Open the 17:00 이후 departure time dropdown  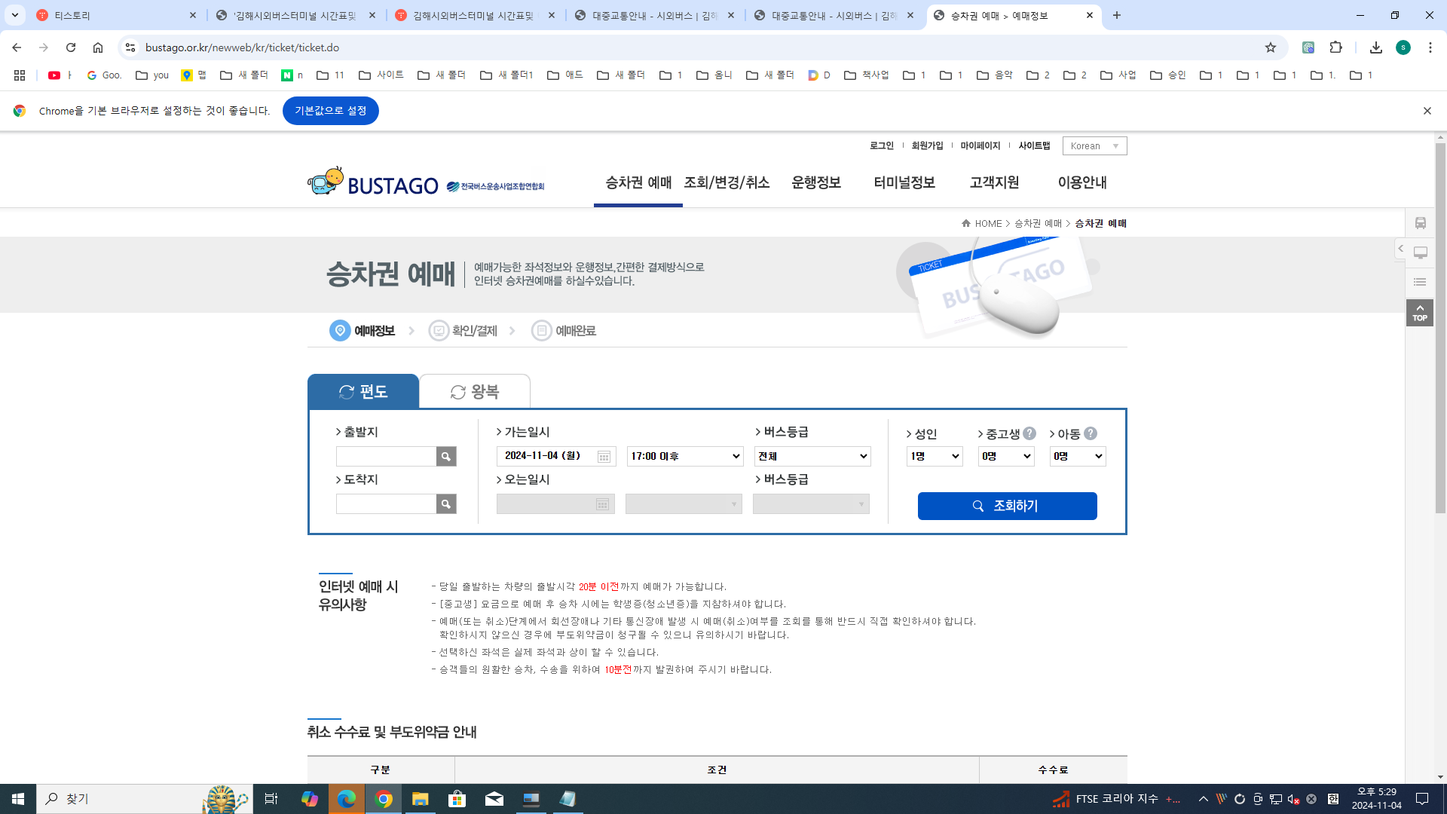[x=685, y=456]
